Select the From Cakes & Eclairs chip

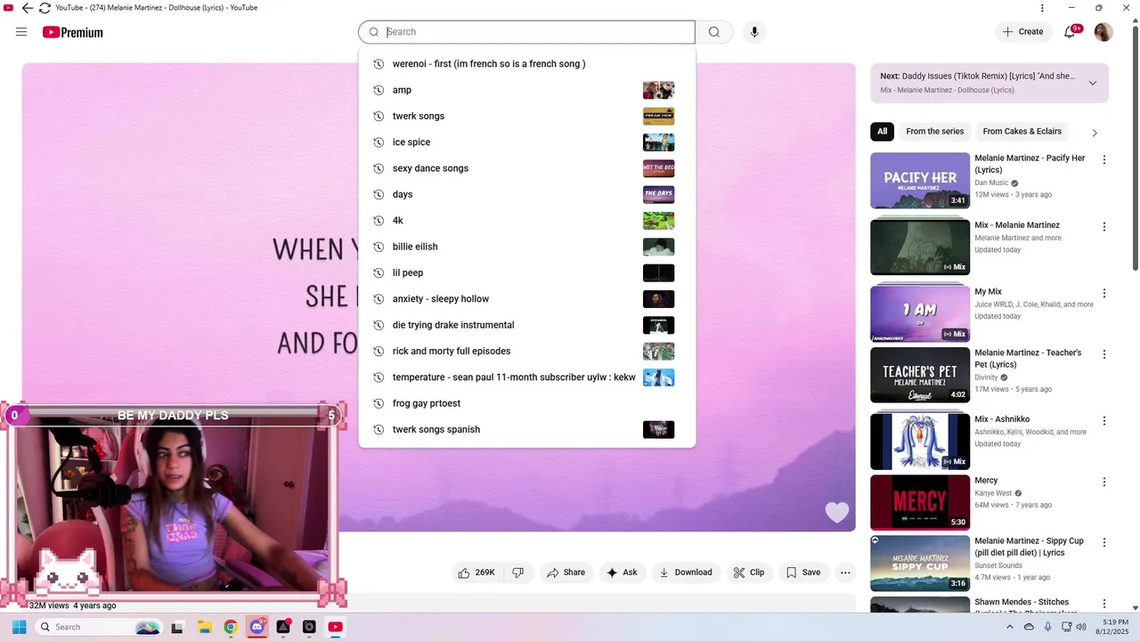click(x=1022, y=132)
